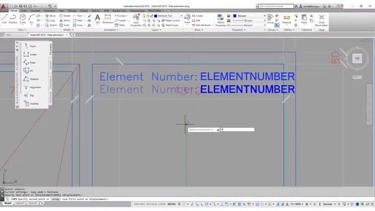Viewport: 375px width, 211px height.
Task: Expand the Modify panel
Action: [x=69, y=30]
